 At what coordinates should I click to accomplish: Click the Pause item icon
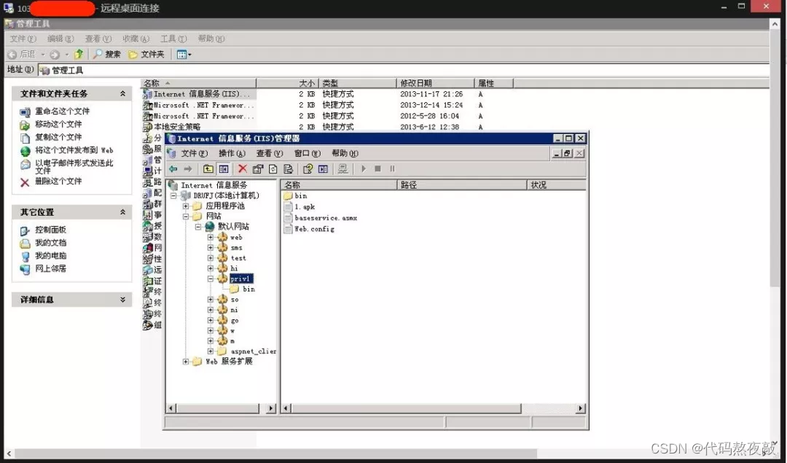coord(393,168)
